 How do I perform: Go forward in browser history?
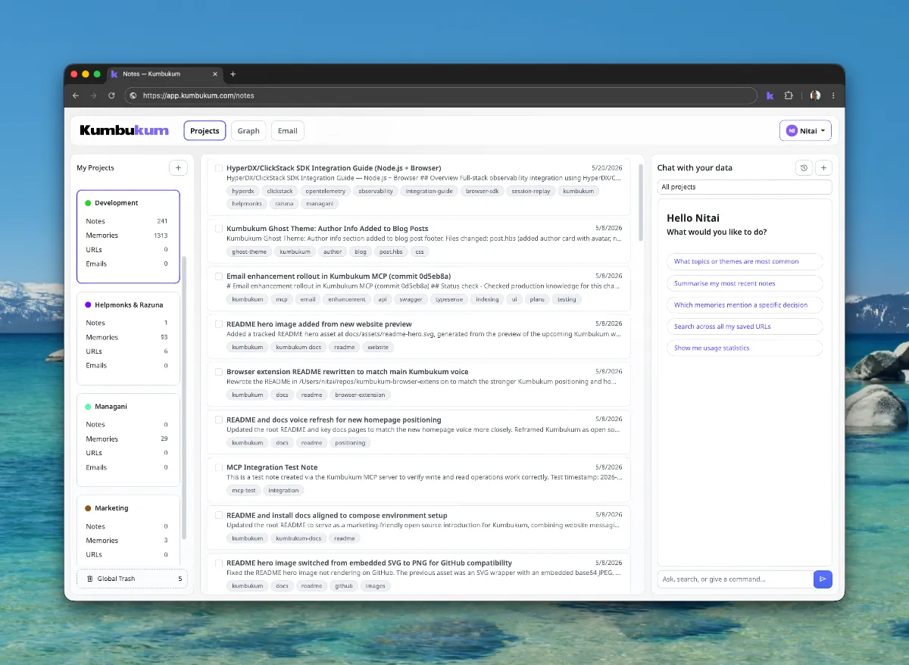93,95
